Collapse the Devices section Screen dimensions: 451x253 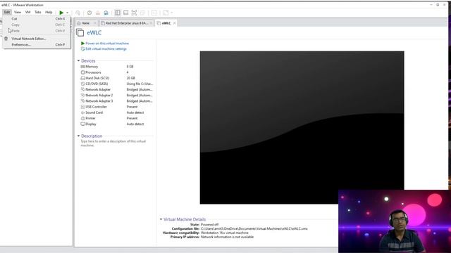coord(78,61)
